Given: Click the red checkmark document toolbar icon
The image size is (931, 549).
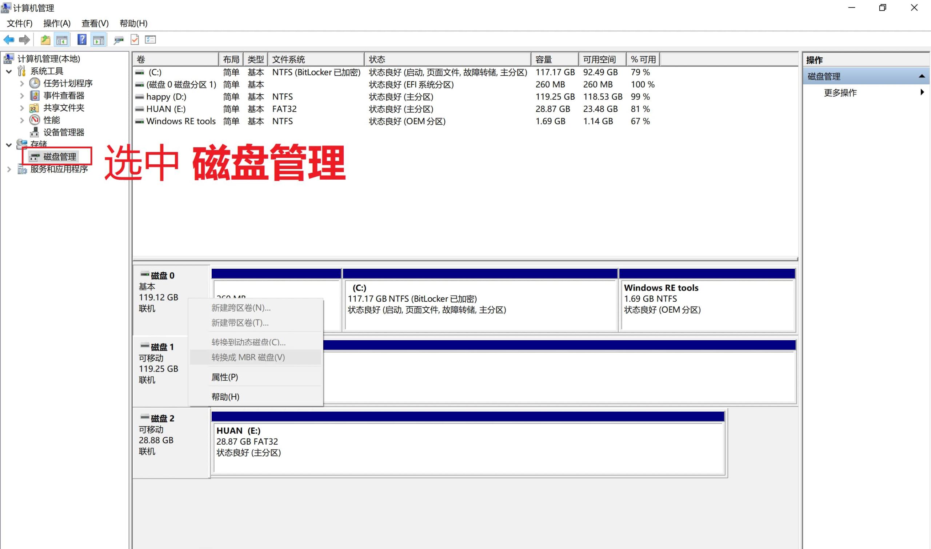Looking at the screenshot, I should point(135,40).
